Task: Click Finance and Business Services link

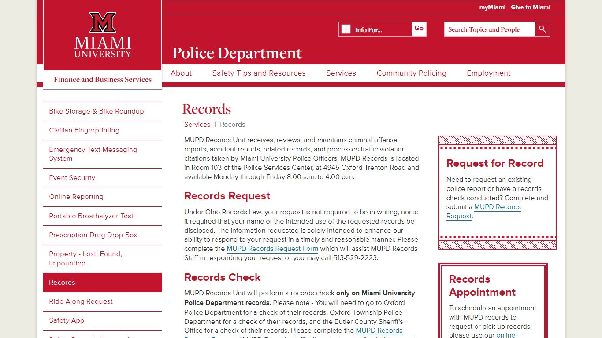Action: 103,80
